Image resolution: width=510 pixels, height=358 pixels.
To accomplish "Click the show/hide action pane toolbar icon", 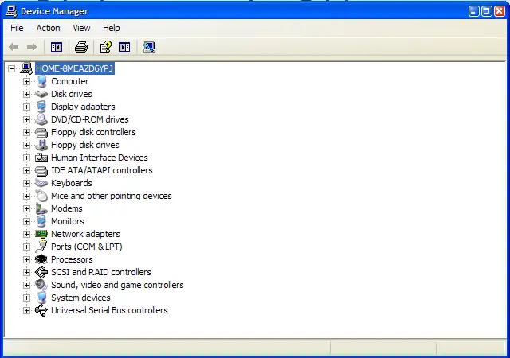I will click(124, 48).
